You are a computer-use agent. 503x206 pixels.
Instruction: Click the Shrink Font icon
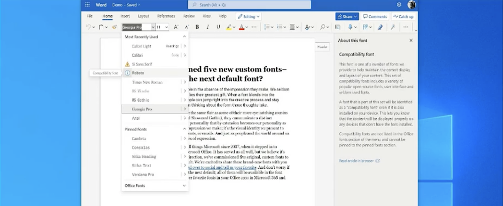(187, 27)
